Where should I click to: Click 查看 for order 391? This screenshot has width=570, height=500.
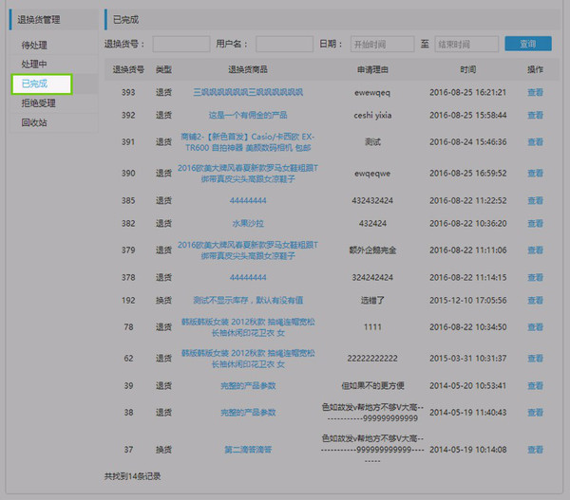pyautogui.click(x=535, y=142)
